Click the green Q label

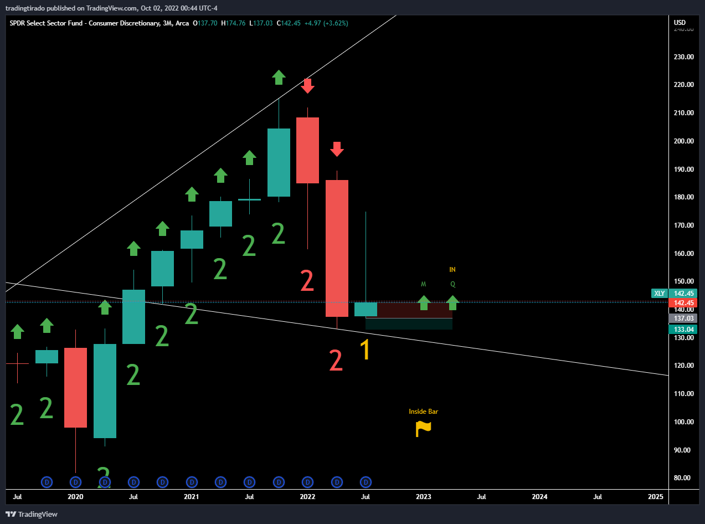pyautogui.click(x=452, y=284)
